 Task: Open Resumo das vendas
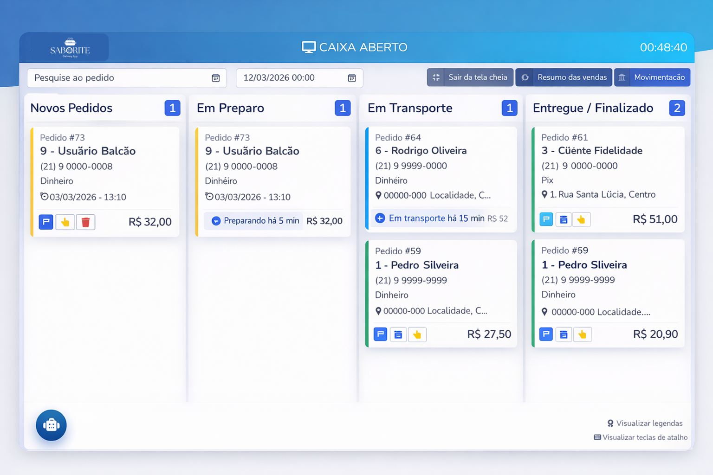[x=564, y=77]
